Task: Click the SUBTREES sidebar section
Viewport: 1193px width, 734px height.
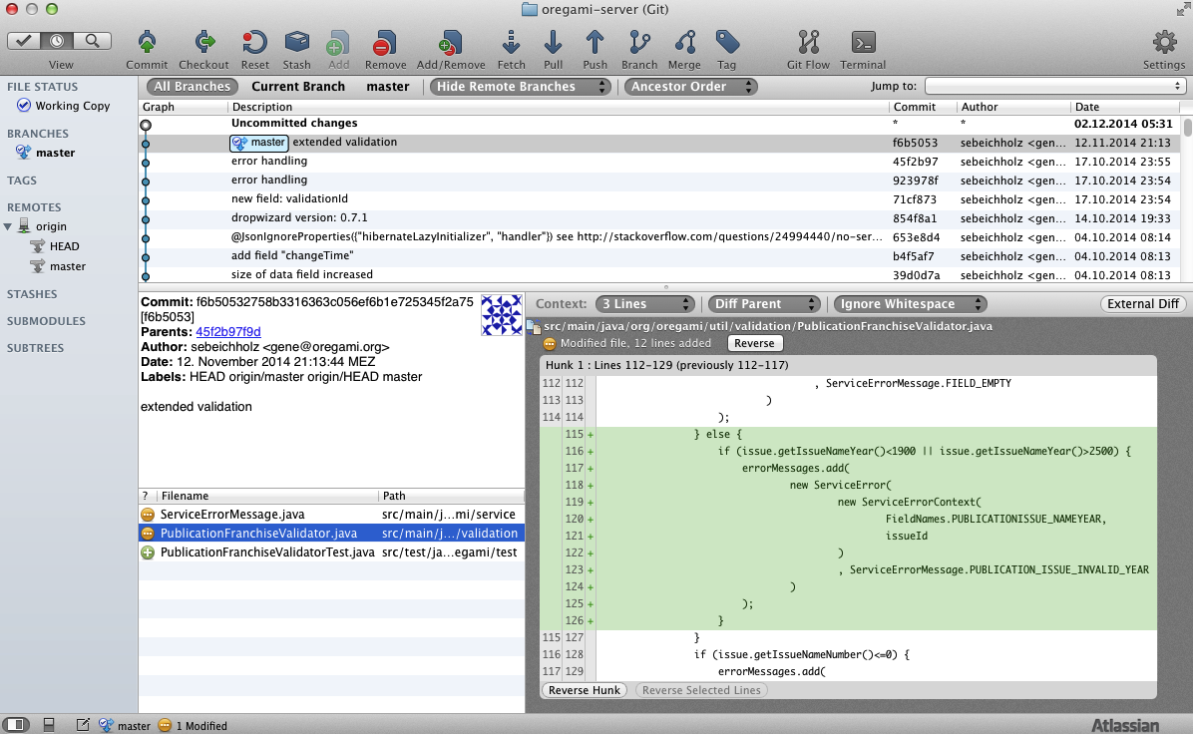Action: (35, 348)
